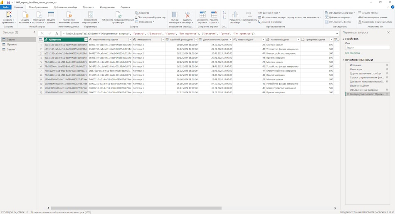Click Добавить запросы in ribbon
395x214 pixels.
click(x=338, y=17)
